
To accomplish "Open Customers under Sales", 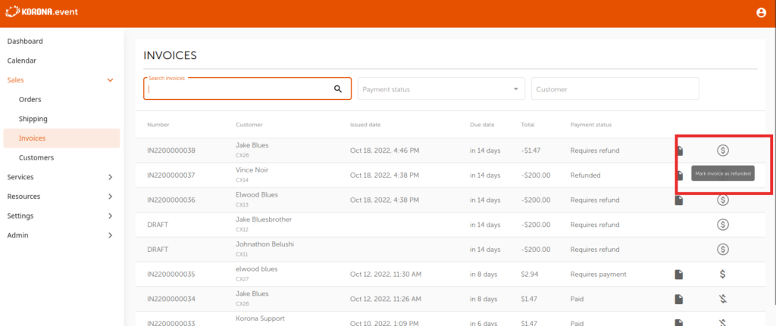I will pyautogui.click(x=36, y=157).
